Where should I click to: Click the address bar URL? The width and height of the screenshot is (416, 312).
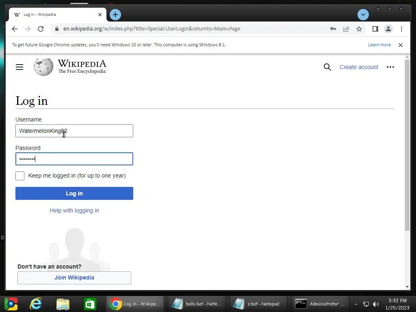click(152, 29)
